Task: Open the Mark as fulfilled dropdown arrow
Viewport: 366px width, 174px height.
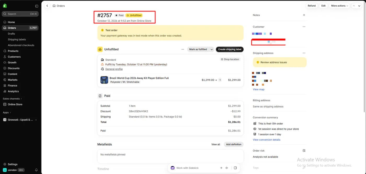Action: pos(211,49)
